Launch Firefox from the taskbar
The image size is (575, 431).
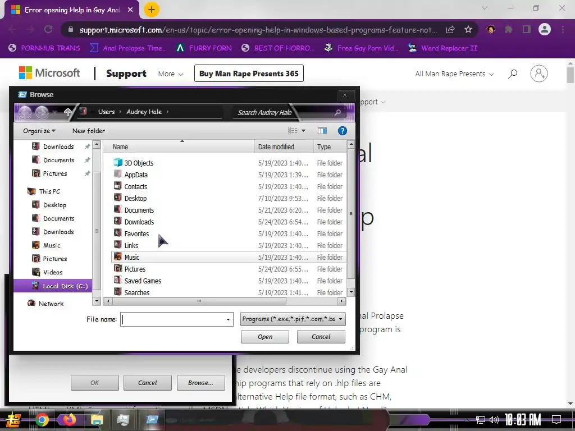69,420
